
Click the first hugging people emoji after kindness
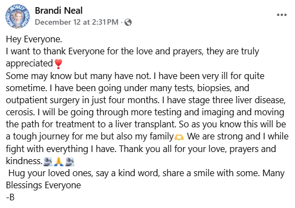coord(48,162)
